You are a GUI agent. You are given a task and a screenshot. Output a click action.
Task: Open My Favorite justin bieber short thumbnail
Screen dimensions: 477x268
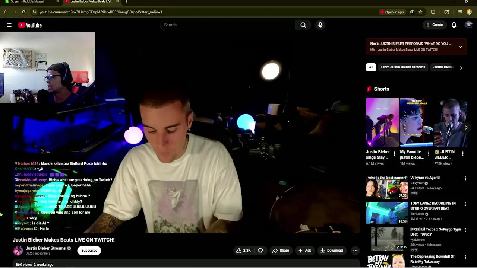(x=416, y=122)
